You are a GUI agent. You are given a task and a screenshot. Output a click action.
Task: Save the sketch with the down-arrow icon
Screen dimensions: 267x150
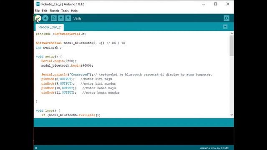coord(68,18)
